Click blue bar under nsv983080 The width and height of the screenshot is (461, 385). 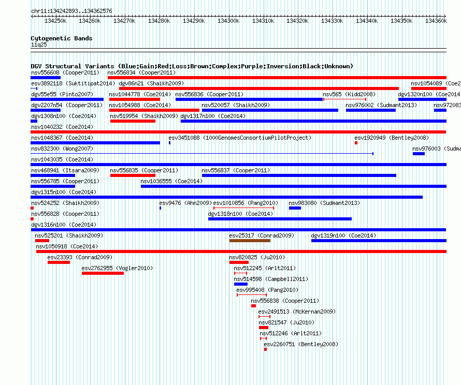pyautogui.click(x=295, y=208)
